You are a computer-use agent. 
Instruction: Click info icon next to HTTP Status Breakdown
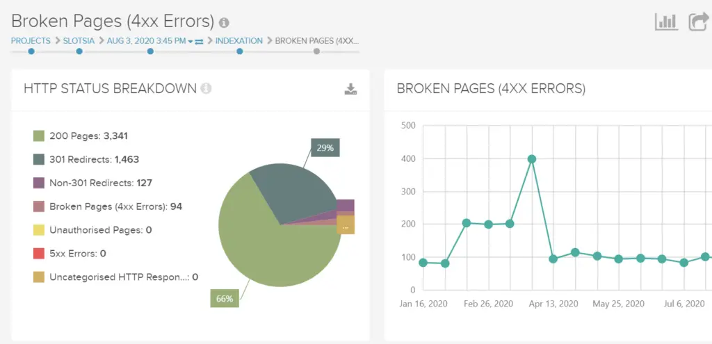pyautogui.click(x=206, y=88)
